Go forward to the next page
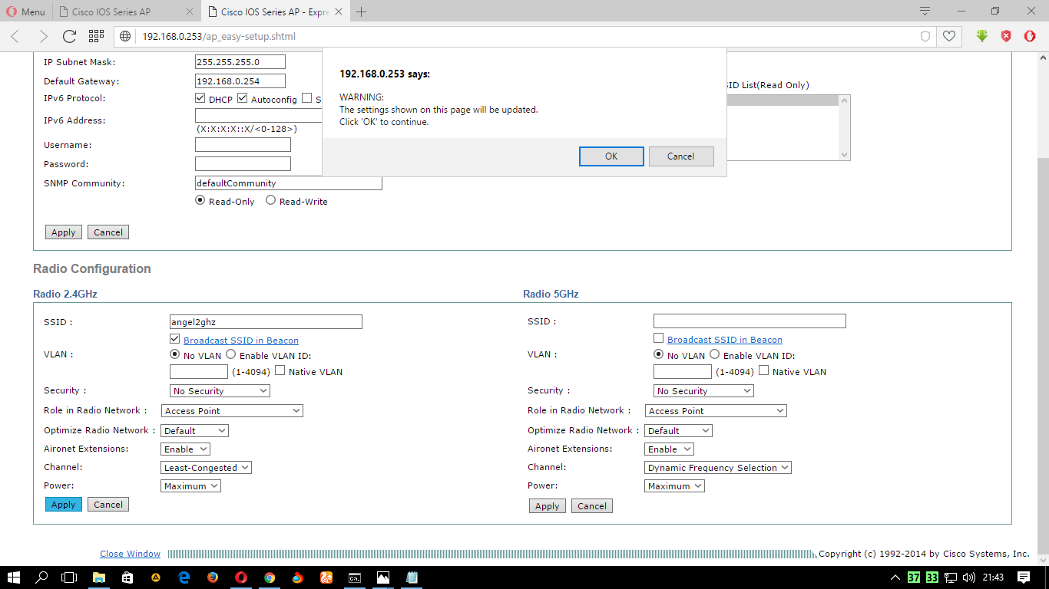1049x589 pixels. click(43, 36)
